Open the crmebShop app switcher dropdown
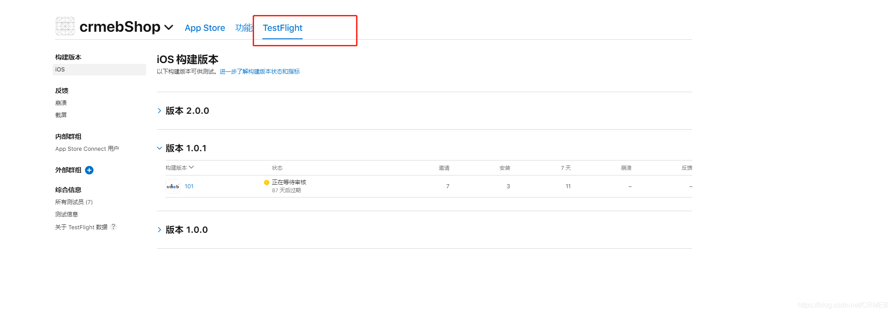Screen dimensions: 892x313 point(169,27)
